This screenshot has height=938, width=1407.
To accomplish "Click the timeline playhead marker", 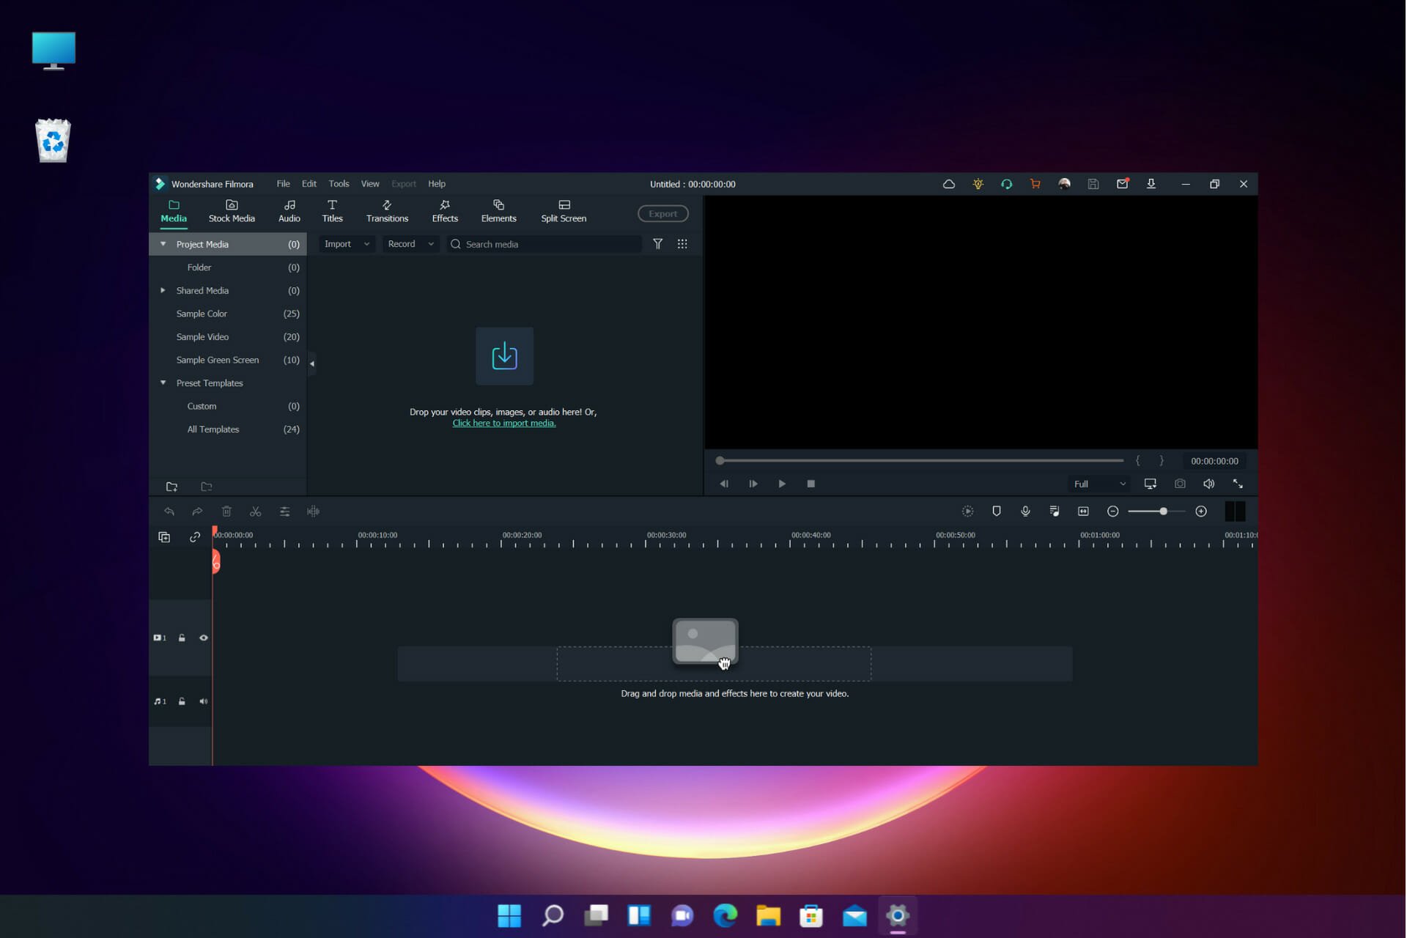I will point(215,564).
